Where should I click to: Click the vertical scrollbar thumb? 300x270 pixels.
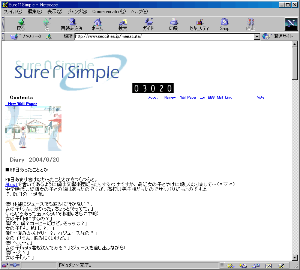[x=295, y=63]
